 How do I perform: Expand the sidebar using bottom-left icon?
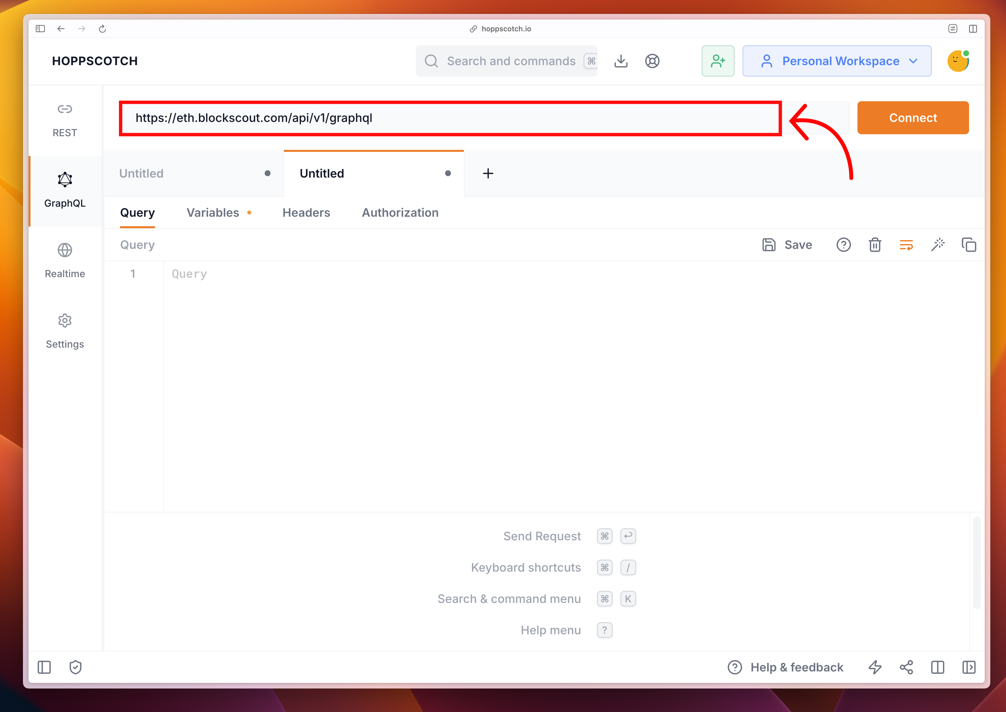tap(44, 667)
